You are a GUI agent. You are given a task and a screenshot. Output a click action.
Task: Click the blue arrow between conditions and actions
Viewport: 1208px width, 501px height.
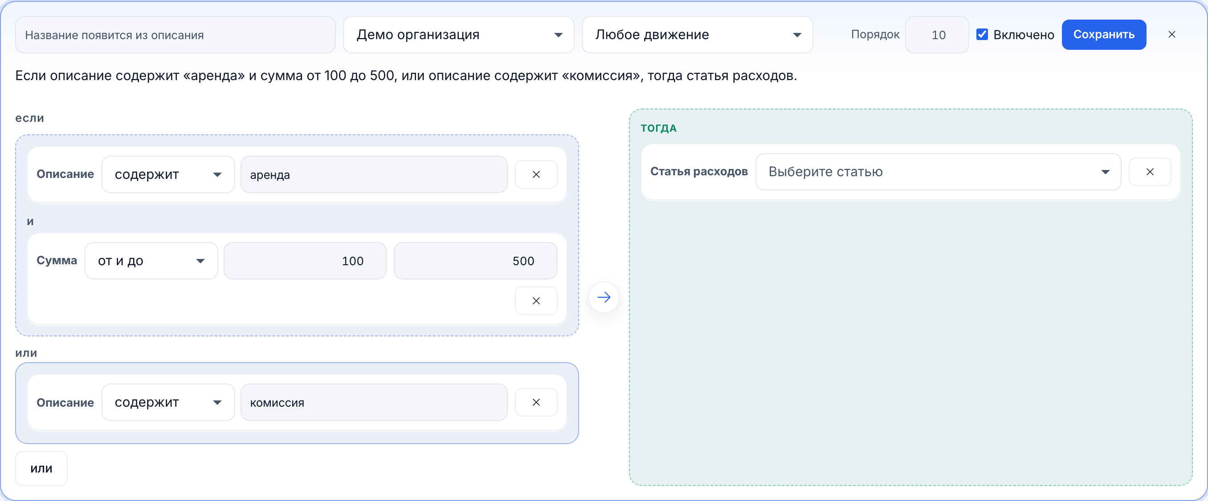(x=604, y=297)
